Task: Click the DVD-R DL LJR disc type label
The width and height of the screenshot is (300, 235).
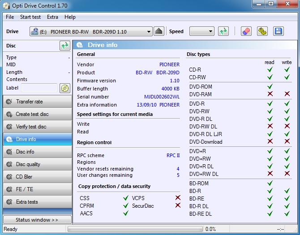Action: (206, 134)
